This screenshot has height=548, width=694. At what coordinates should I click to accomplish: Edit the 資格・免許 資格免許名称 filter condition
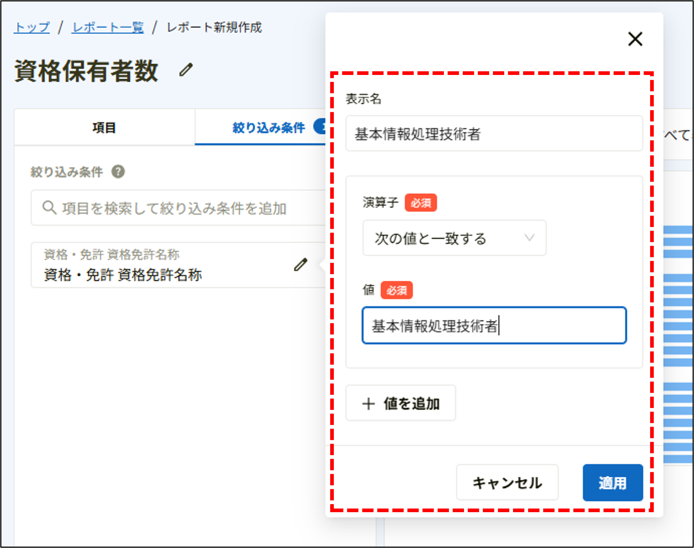(x=301, y=264)
